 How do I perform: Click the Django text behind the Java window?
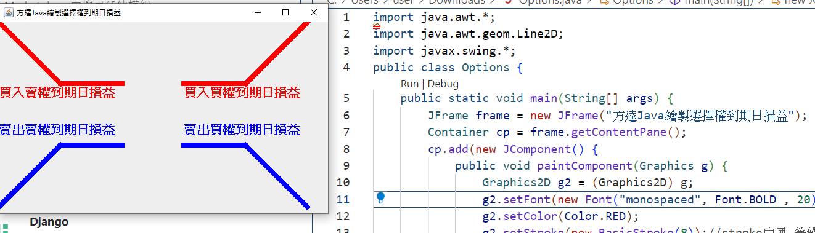(x=49, y=222)
